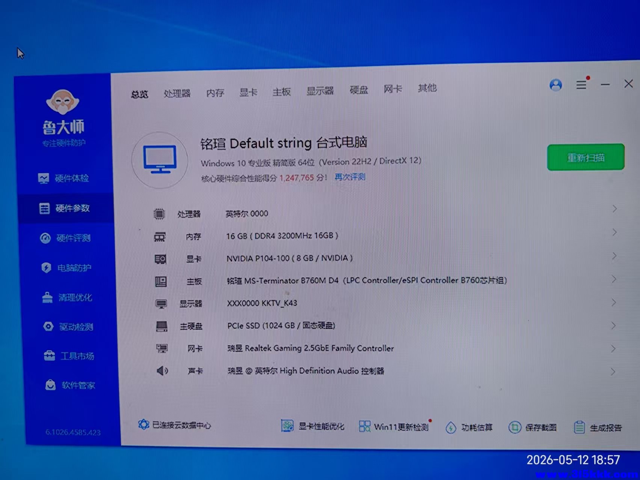Click the 内存 RAM icon
The width and height of the screenshot is (640, 480).
coord(160,237)
